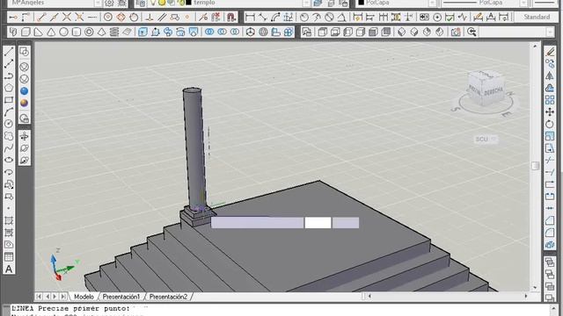This screenshot has width=563, height=316.
Task: Select the Erase modify tool
Action: tap(550, 52)
